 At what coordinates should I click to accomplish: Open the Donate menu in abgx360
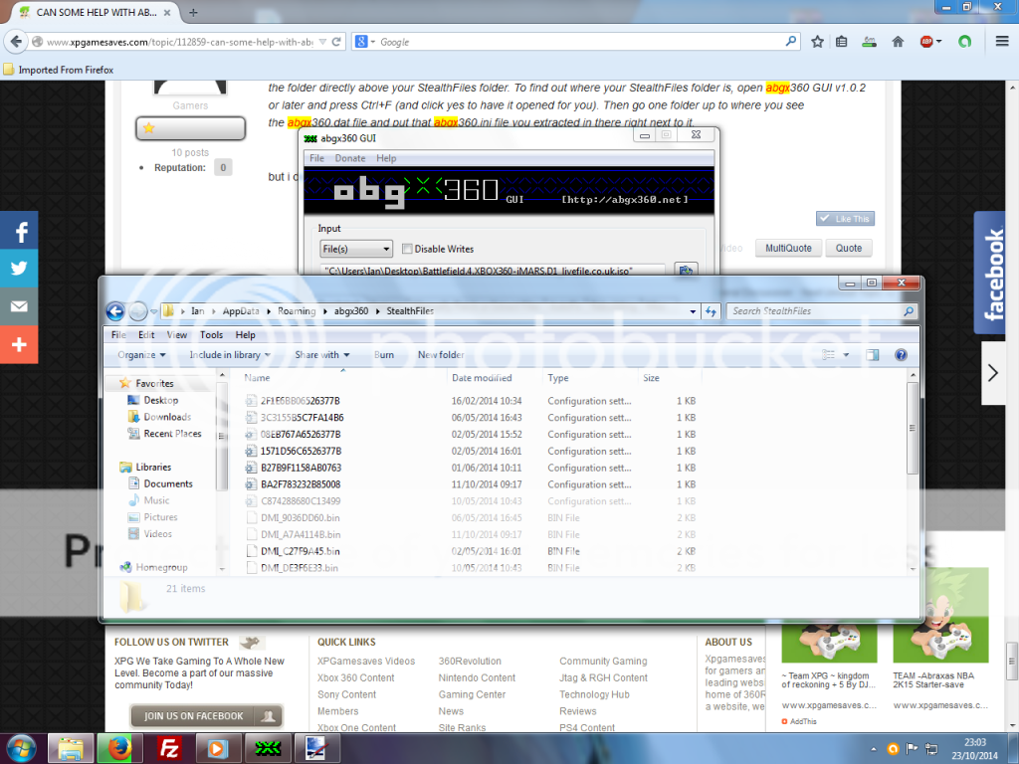coord(349,158)
